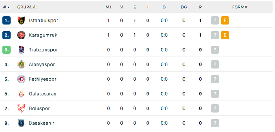275x132 pixels.
Task: Open Trabzonspor team name link
Action: click(43, 50)
